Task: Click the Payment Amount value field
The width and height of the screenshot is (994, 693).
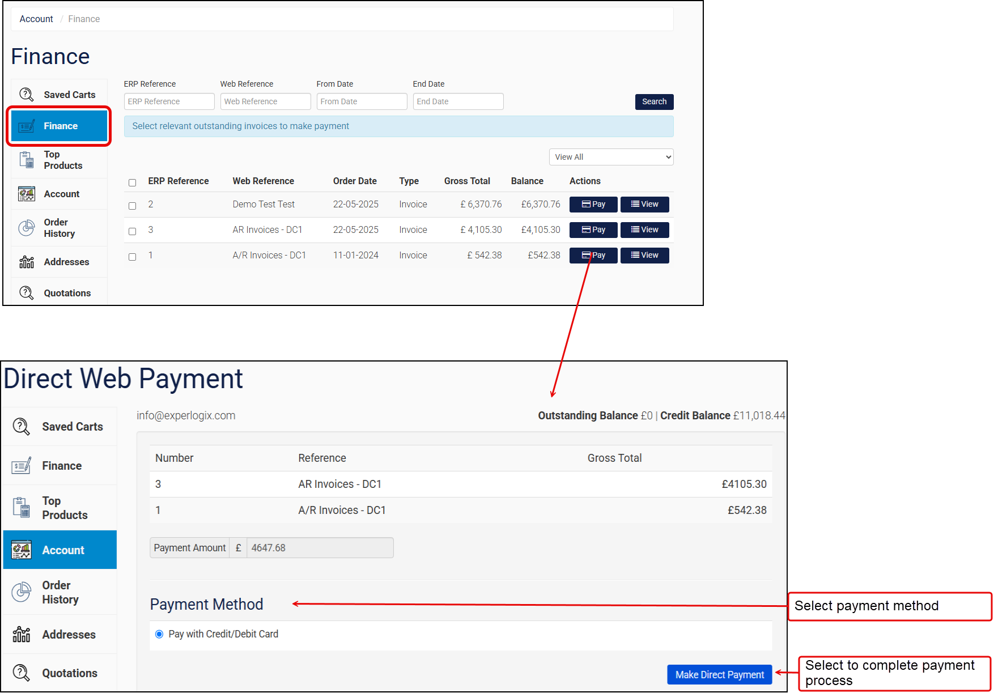Action: (320, 547)
